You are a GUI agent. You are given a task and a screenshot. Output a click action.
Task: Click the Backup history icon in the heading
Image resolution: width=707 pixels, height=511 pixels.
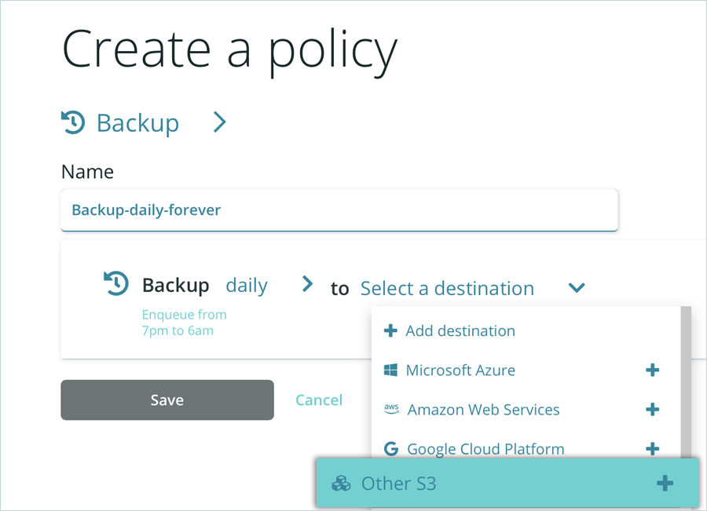[x=73, y=122]
